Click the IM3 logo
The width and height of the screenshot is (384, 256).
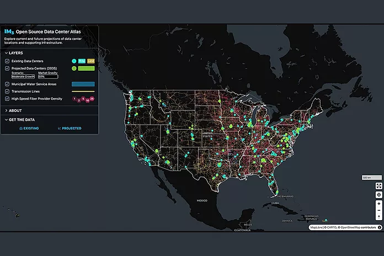click(x=9, y=31)
